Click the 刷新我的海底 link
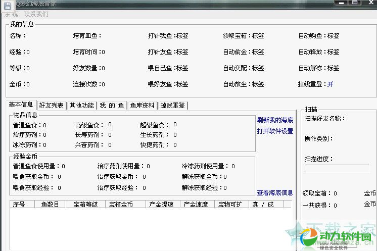Image resolution: width=377 pixels, height=251 pixels. coord(275,120)
